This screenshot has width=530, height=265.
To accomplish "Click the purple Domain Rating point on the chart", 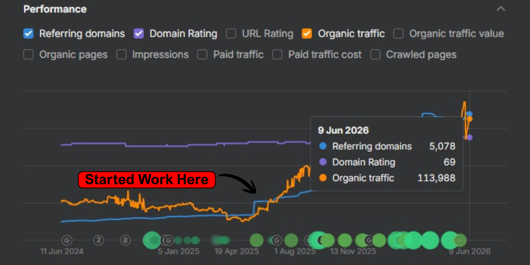I will 469,137.
